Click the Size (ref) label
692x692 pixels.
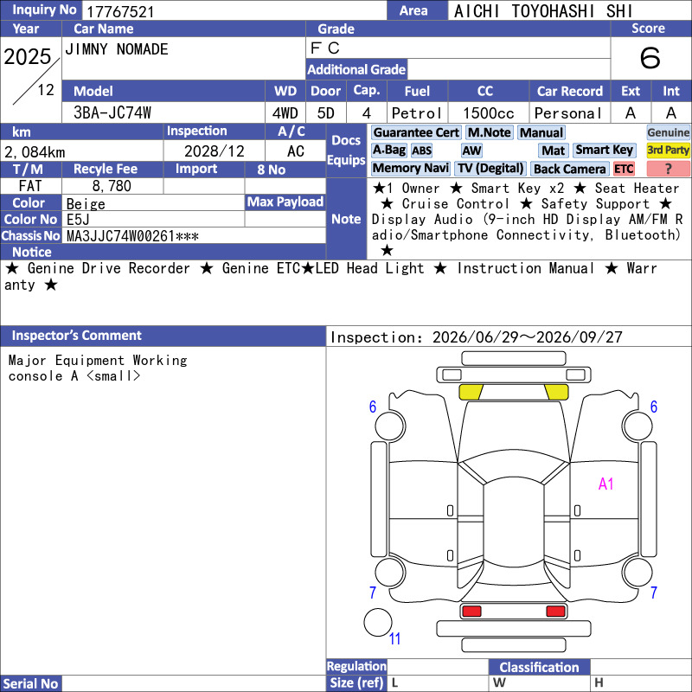[x=356, y=683]
